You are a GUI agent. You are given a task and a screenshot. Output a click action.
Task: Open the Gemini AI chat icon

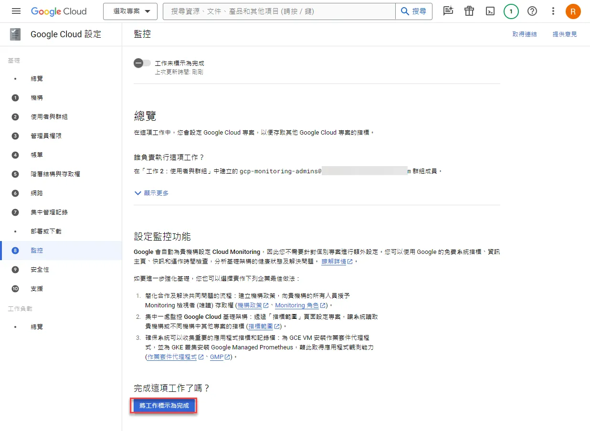click(448, 11)
